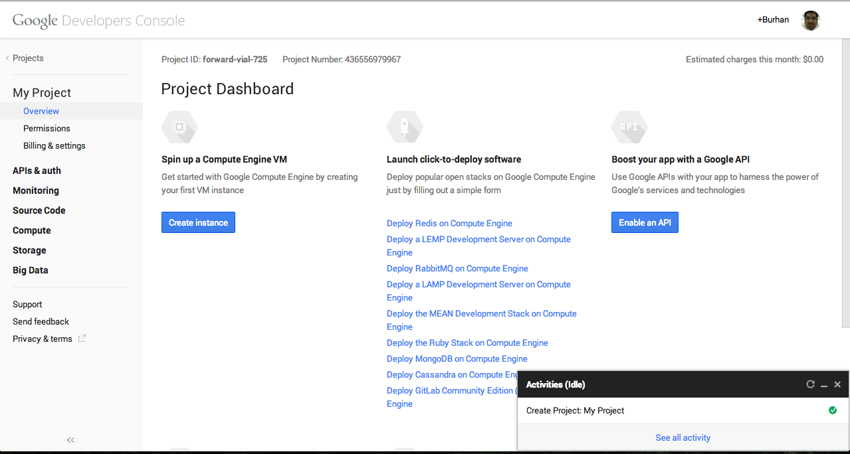
Task: Click Spin up a Compute Engine VM heading
Action: pyautogui.click(x=225, y=160)
